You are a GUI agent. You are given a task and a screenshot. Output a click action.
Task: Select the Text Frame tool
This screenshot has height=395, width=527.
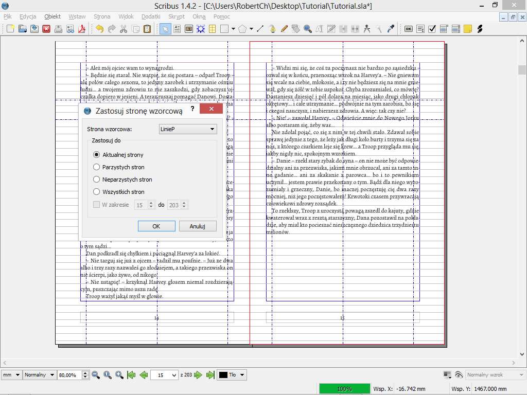click(x=177, y=29)
